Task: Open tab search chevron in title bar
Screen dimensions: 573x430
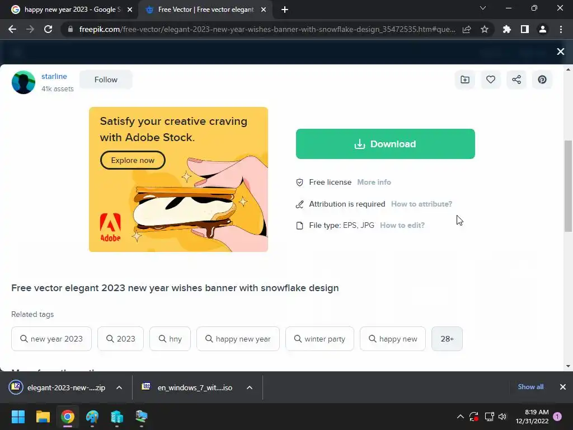Action: 483,8
